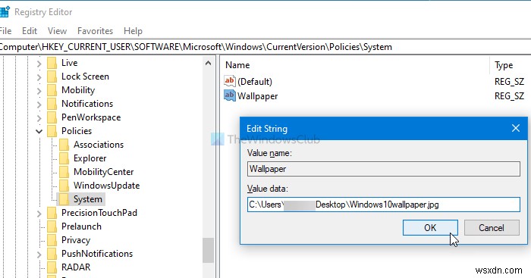The image size is (531, 278).
Task: Select the Mobility folder icon
Action: coord(52,90)
